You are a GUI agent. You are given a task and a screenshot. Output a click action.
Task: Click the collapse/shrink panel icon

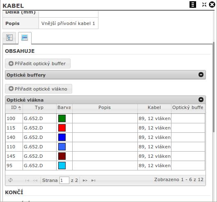204,5
